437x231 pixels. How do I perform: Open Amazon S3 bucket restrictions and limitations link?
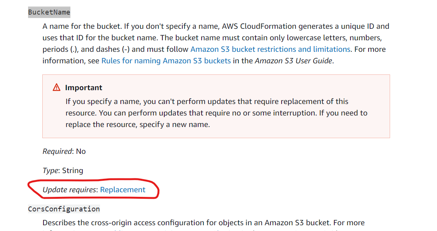pos(270,49)
